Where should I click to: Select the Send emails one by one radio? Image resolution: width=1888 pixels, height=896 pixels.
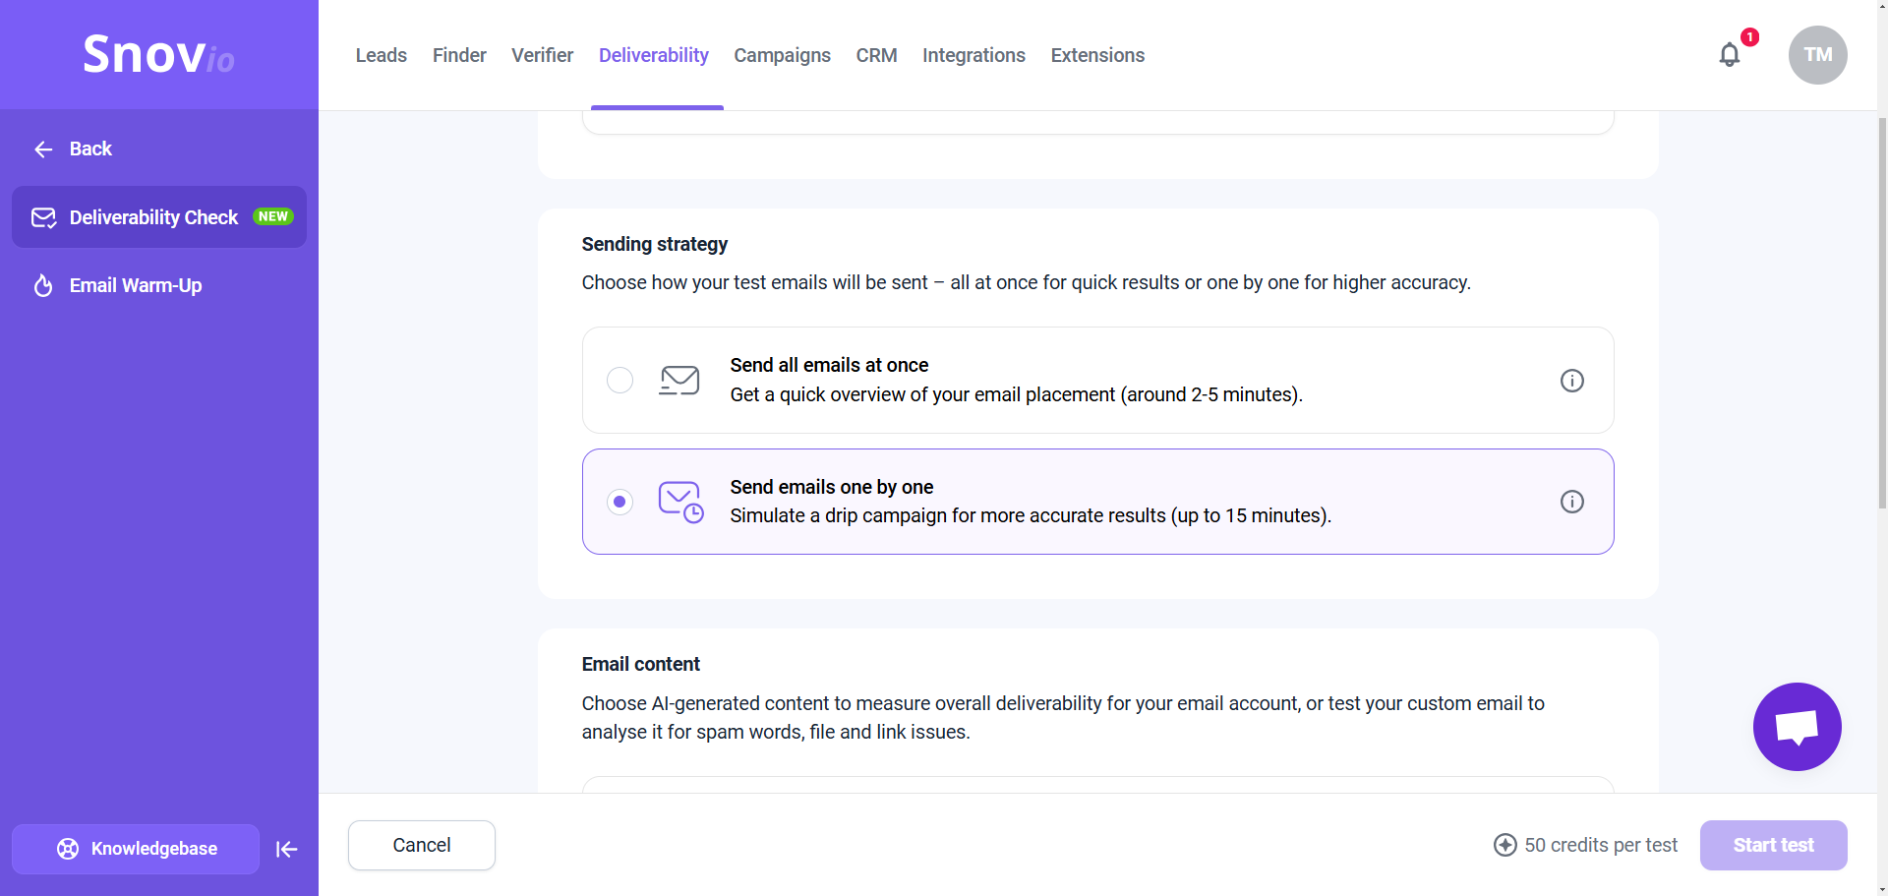click(619, 502)
